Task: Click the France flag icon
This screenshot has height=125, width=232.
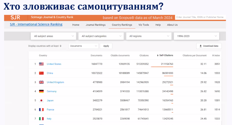Action: coord(41,110)
